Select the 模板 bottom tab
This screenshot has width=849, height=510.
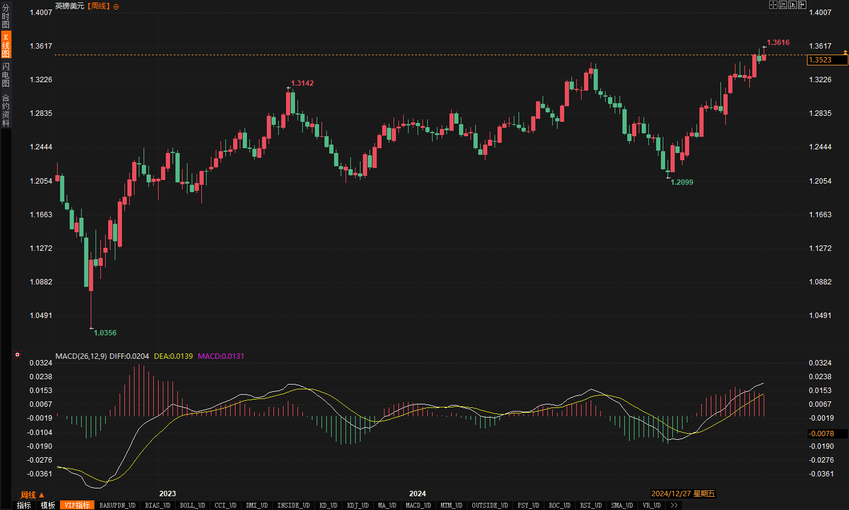click(47, 505)
